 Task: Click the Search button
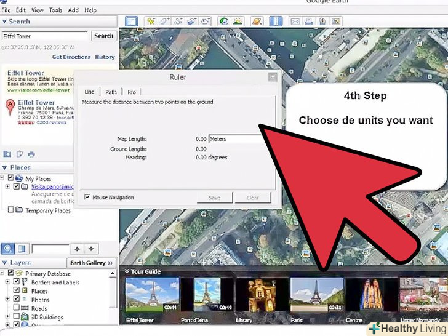click(103, 36)
